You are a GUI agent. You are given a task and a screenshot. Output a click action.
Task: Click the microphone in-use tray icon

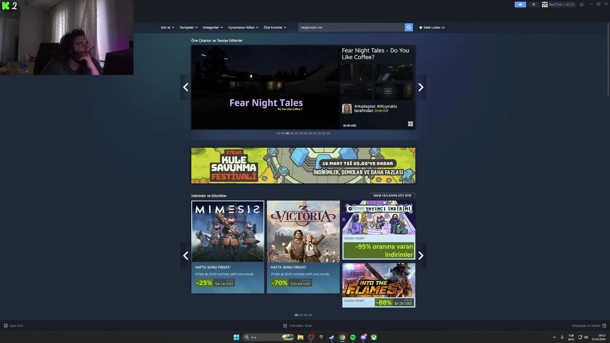pos(562,337)
